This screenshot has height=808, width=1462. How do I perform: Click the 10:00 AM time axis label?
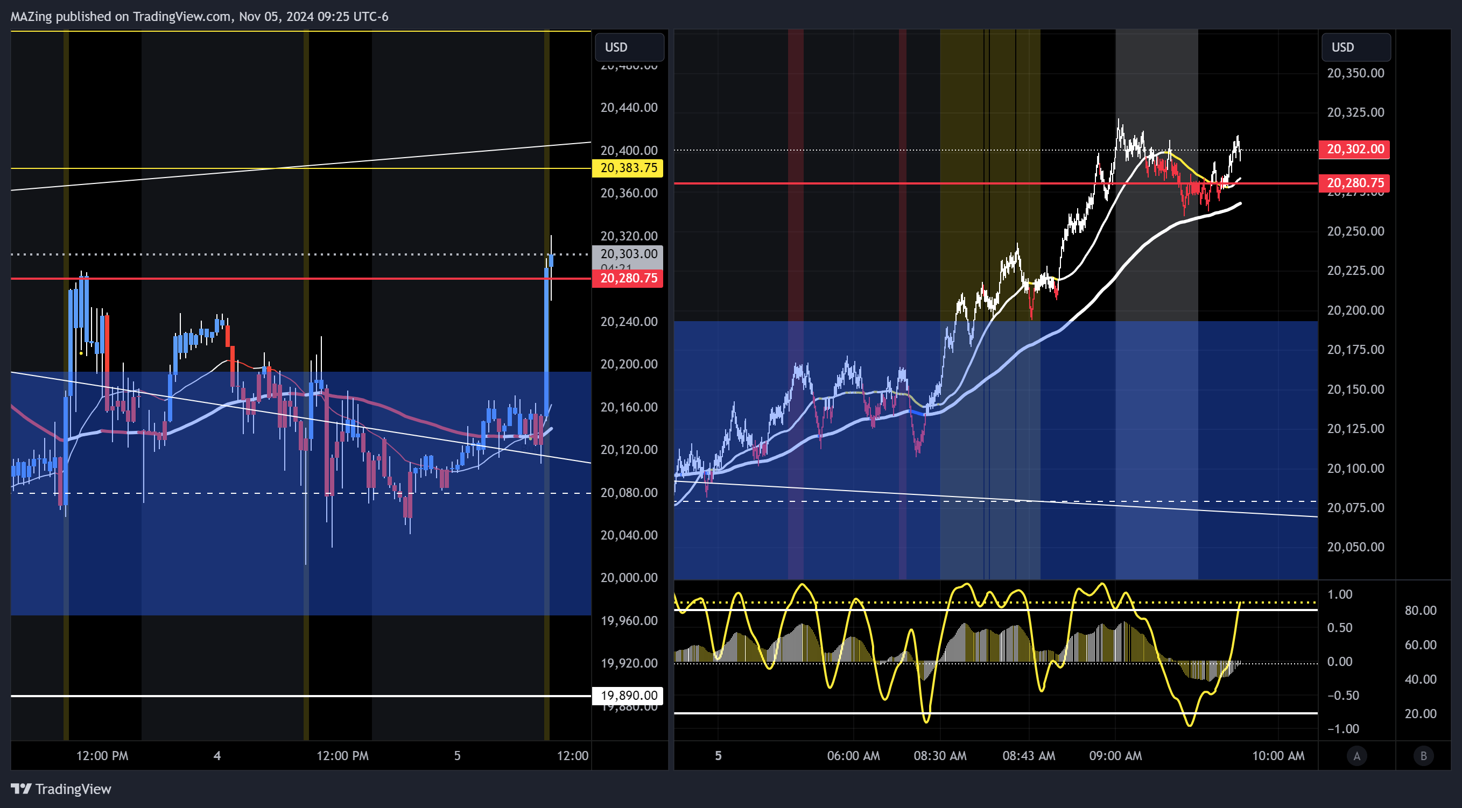1278,756
